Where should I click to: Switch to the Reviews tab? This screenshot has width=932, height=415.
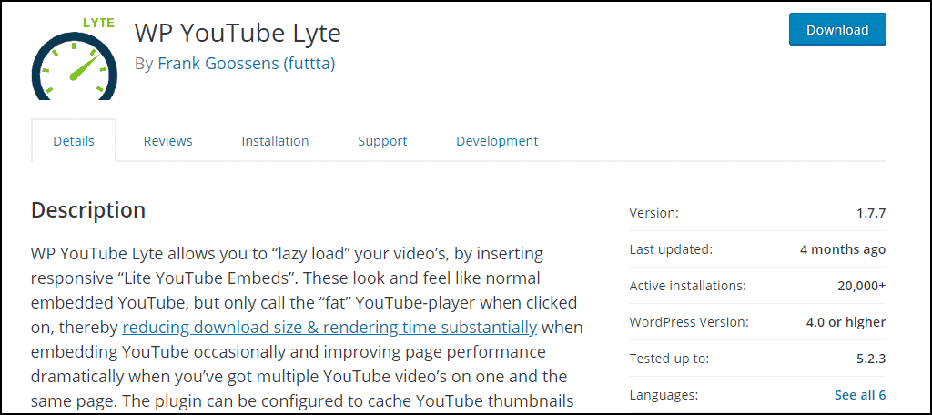pyautogui.click(x=168, y=141)
